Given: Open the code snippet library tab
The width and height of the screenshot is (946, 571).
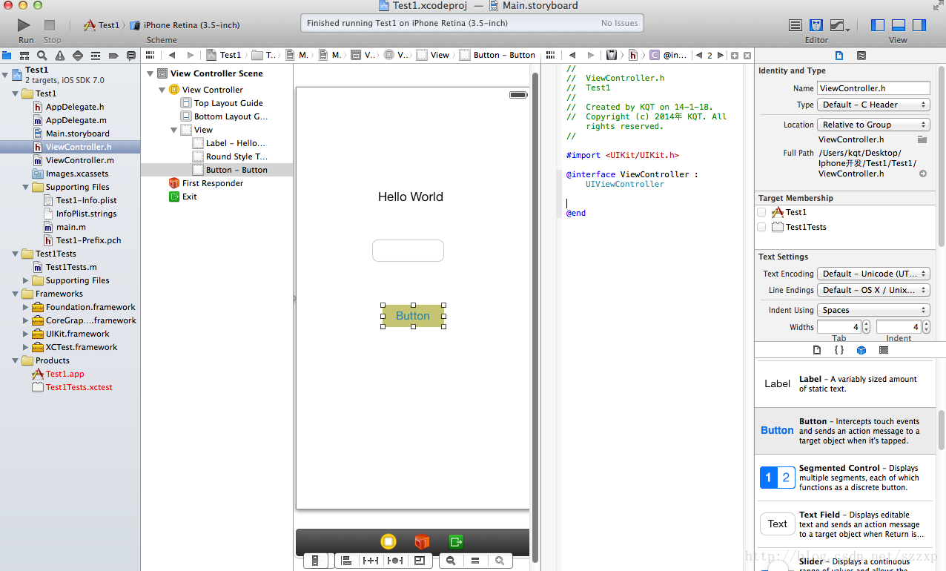Looking at the screenshot, I should tap(838, 349).
